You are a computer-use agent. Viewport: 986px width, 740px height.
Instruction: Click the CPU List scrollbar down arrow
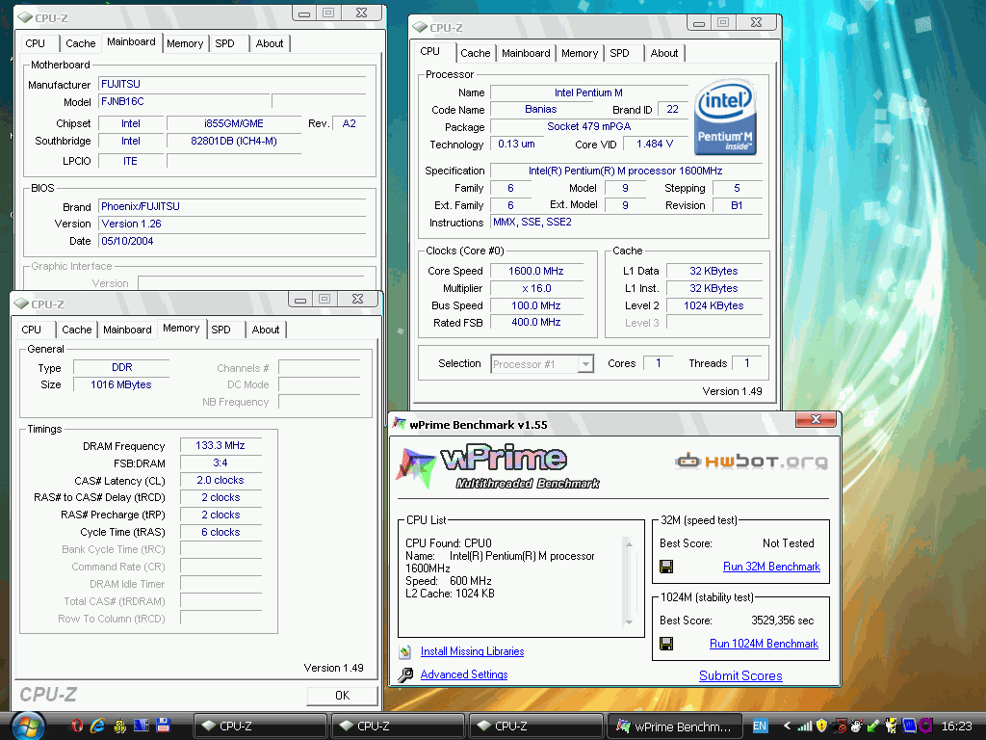pos(629,622)
